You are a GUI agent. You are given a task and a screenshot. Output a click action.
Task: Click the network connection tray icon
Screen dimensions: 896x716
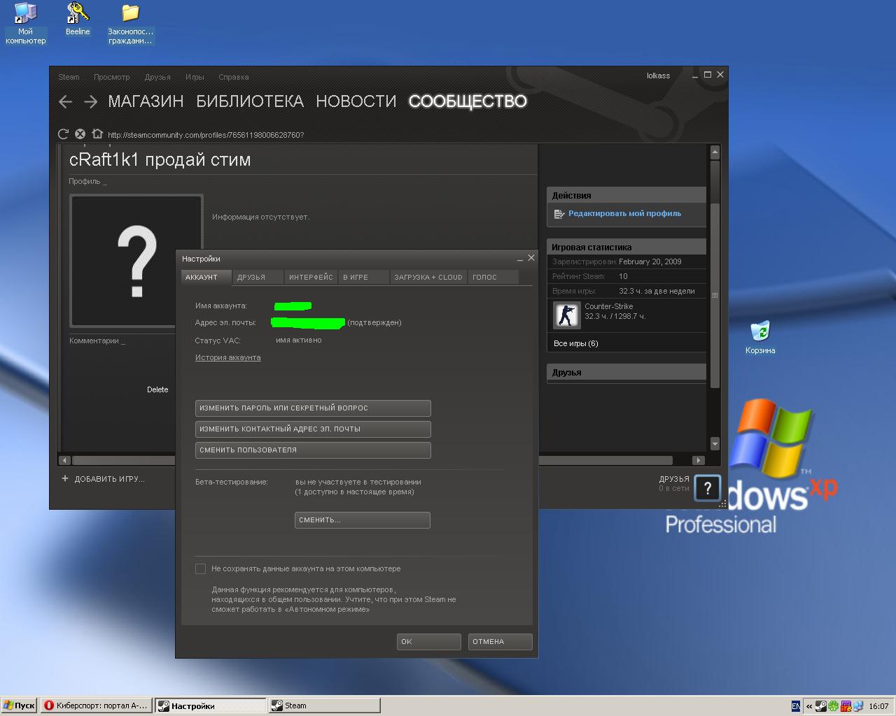[x=857, y=706]
